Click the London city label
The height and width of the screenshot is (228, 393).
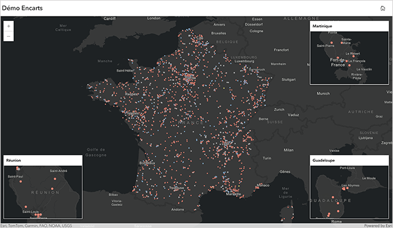click(x=154, y=18)
